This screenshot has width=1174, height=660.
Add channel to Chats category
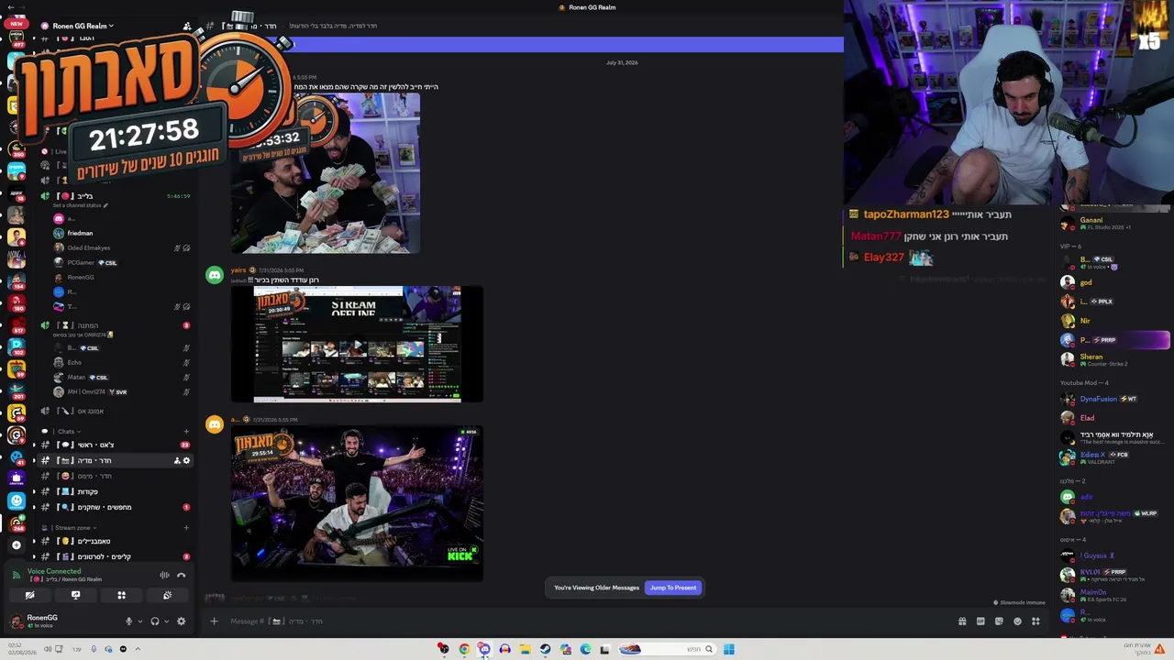point(186,431)
